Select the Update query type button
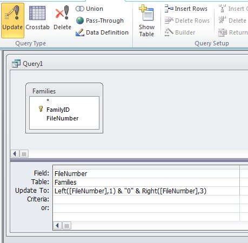248x243 pixels. coord(12,21)
